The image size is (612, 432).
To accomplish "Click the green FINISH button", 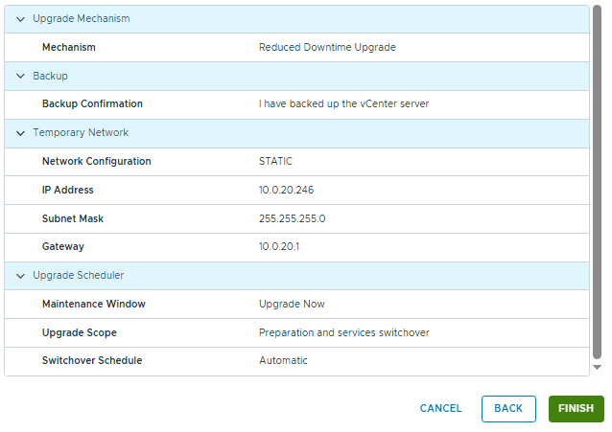I will point(576,408).
